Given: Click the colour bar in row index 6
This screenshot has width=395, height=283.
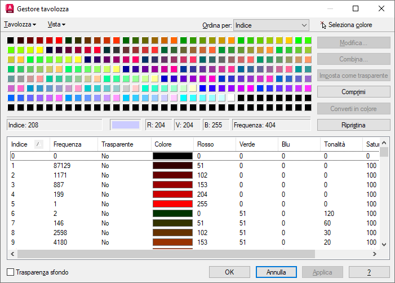Looking at the screenshot, I should [172, 214].
